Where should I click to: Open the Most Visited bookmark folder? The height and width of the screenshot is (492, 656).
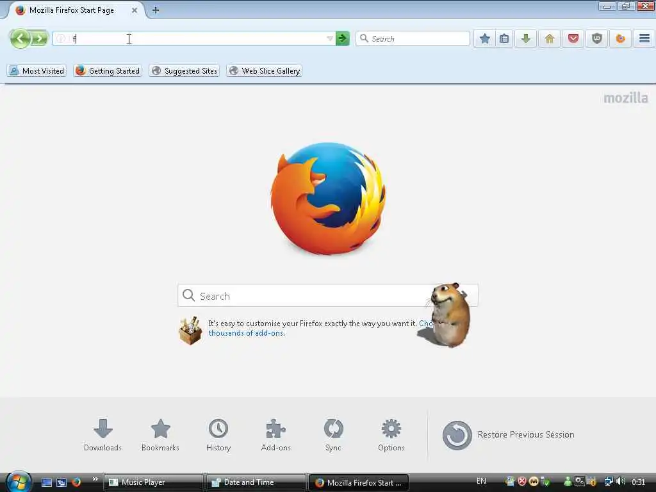(x=37, y=70)
